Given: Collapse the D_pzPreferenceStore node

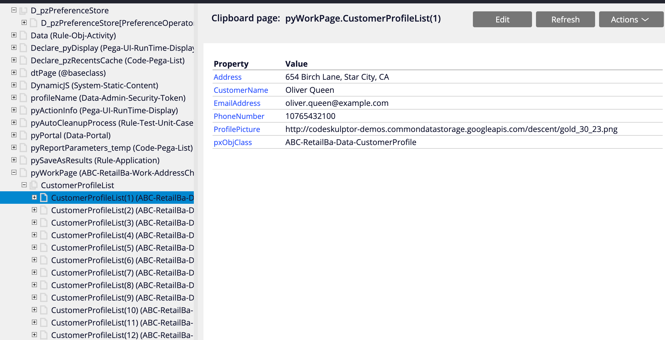Looking at the screenshot, I should (14, 10).
